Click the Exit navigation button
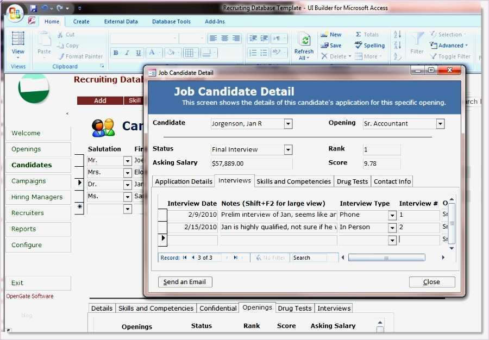The width and height of the screenshot is (489, 340). (x=38, y=283)
